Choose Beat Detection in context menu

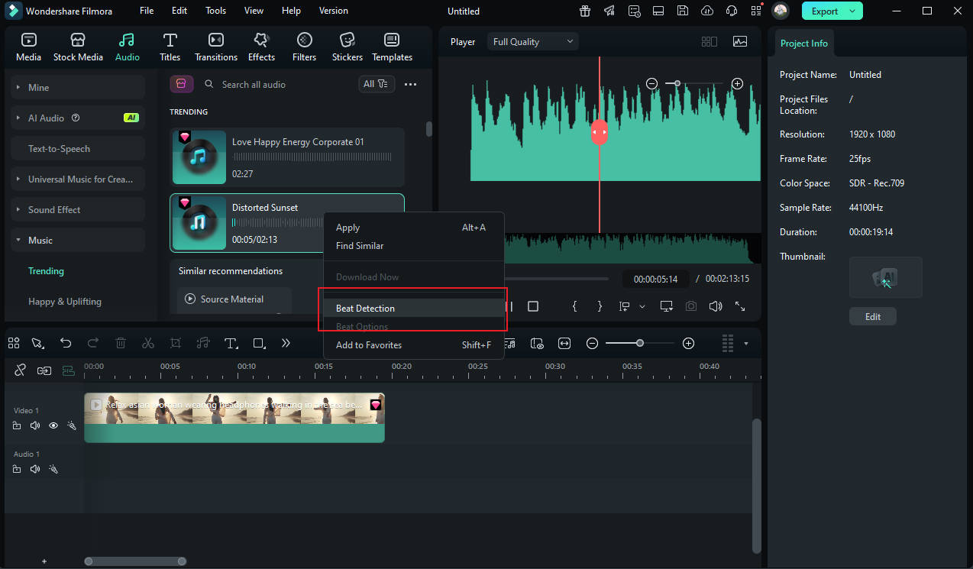tap(413, 309)
